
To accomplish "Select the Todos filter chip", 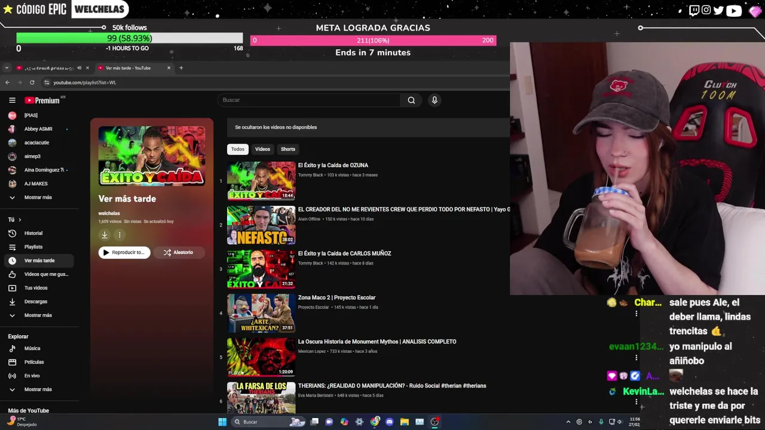I will [x=238, y=149].
